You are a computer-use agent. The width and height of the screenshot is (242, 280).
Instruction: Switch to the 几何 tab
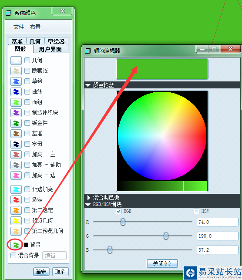point(35,41)
